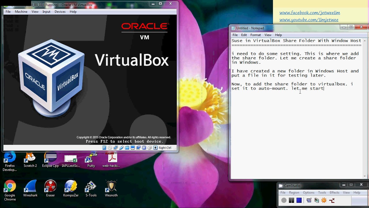
Task: Click the keyboard capture arrow icon beside Right Ctrl
Action: (155, 148)
